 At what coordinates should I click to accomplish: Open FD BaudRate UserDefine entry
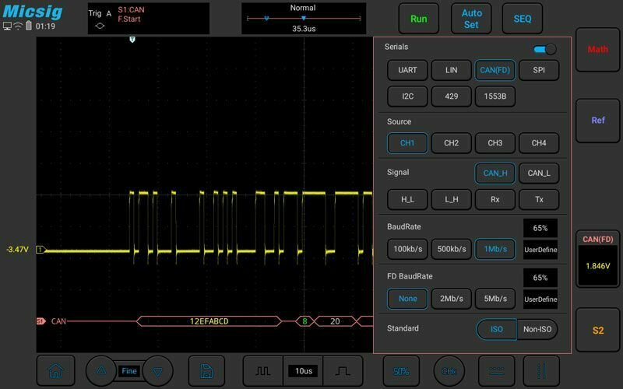(540, 300)
